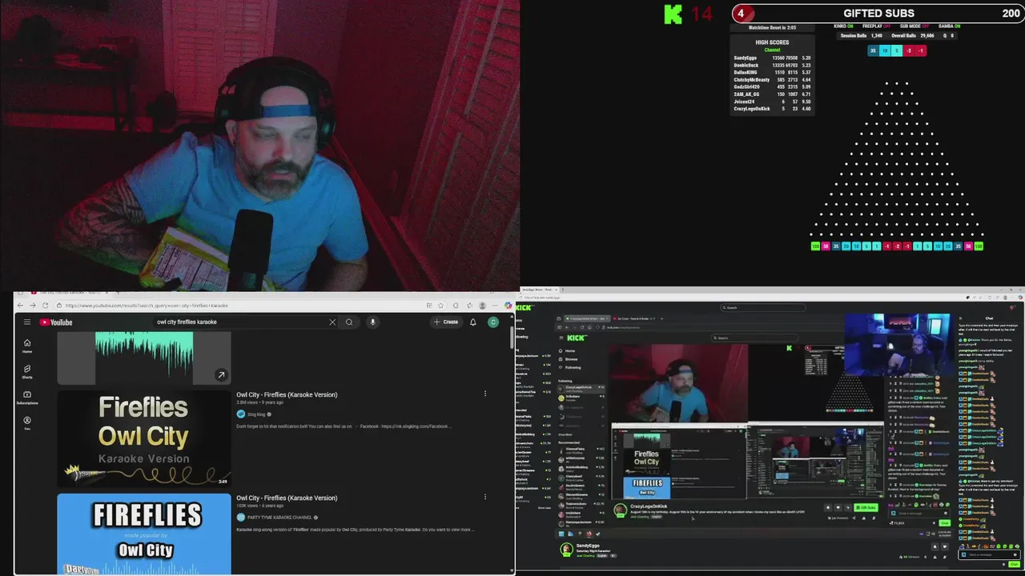The width and height of the screenshot is (1025, 576).
Task: Click the CrazyLegsOnKick channel name below the stream
Action: 649,506
